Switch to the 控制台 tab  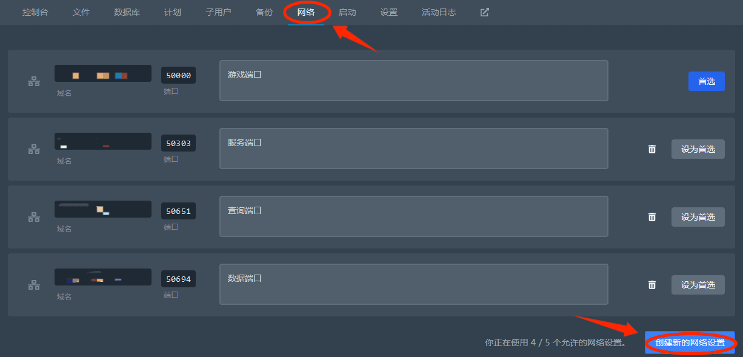point(35,12)
